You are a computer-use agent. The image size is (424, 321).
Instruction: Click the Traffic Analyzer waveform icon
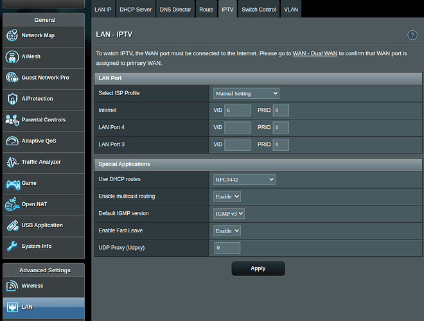coord(12,162)
